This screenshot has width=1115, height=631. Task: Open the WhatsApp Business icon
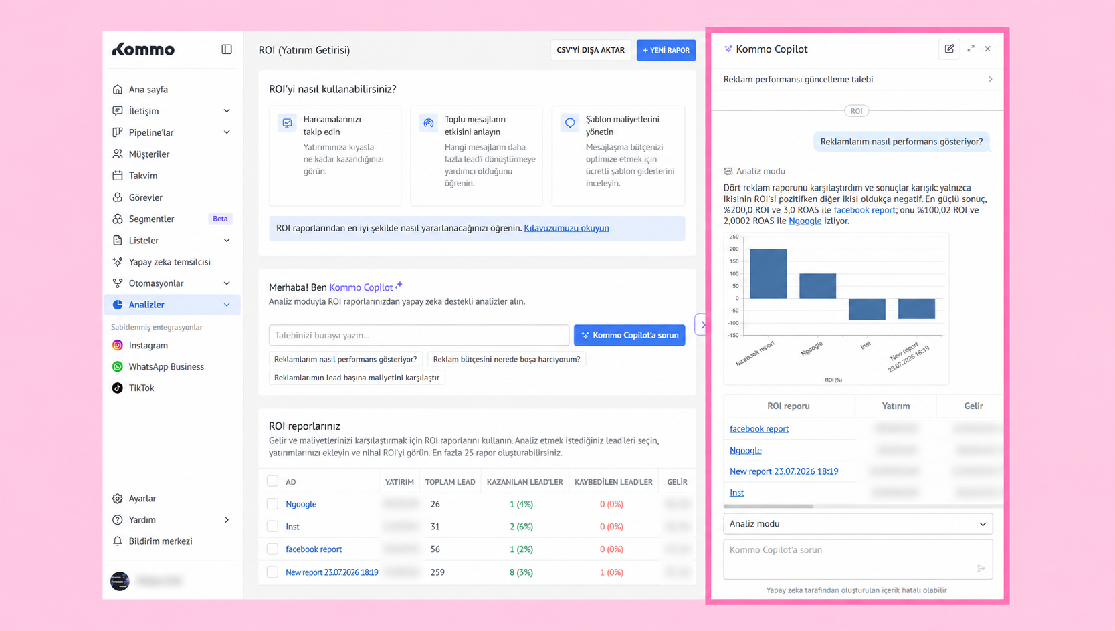(118, 366)
